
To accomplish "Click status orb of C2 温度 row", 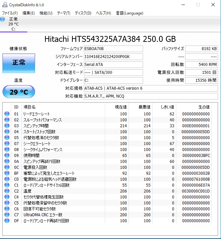I will tap(7, 191).
